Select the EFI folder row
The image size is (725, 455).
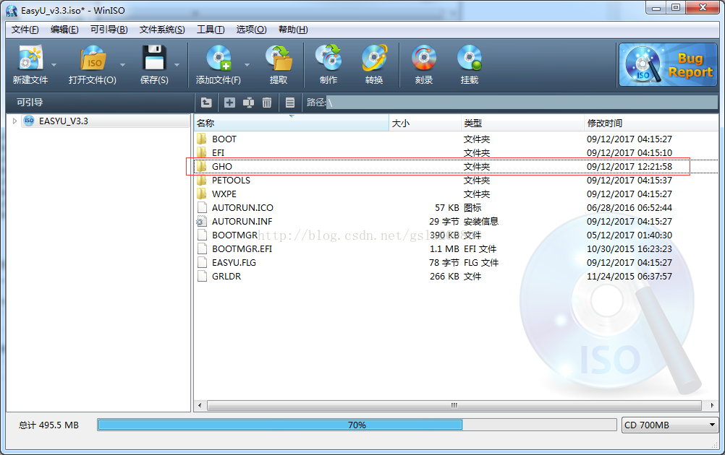coord(455,152)
